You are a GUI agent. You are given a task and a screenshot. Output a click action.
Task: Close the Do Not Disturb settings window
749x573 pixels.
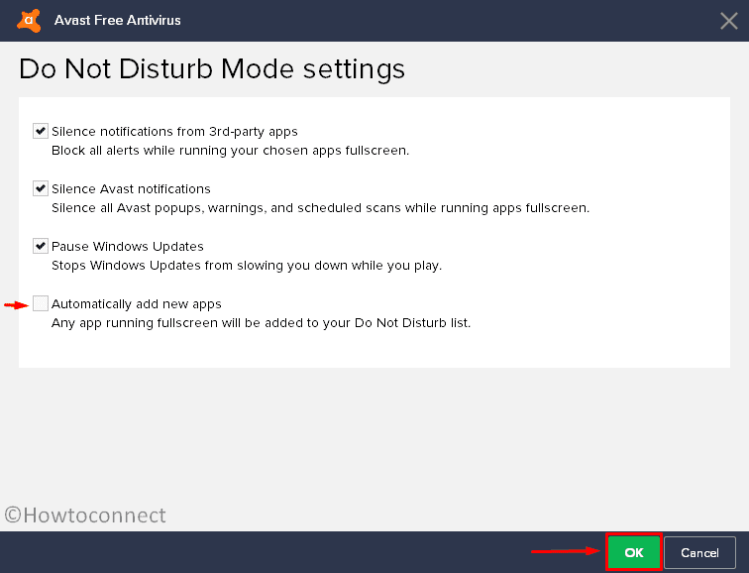click(728, 21)
